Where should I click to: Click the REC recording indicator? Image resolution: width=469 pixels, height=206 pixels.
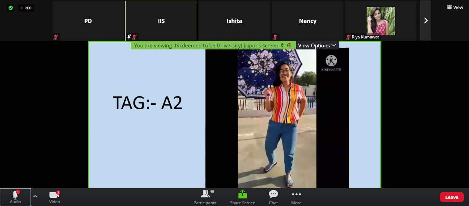[26, 8]
